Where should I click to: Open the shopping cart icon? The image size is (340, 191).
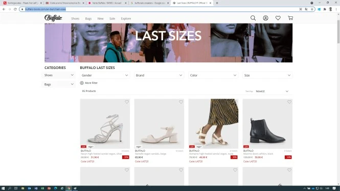290,18
